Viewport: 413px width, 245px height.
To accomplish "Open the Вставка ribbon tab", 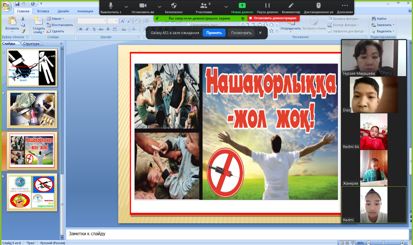I will click(x=43, y=11).
